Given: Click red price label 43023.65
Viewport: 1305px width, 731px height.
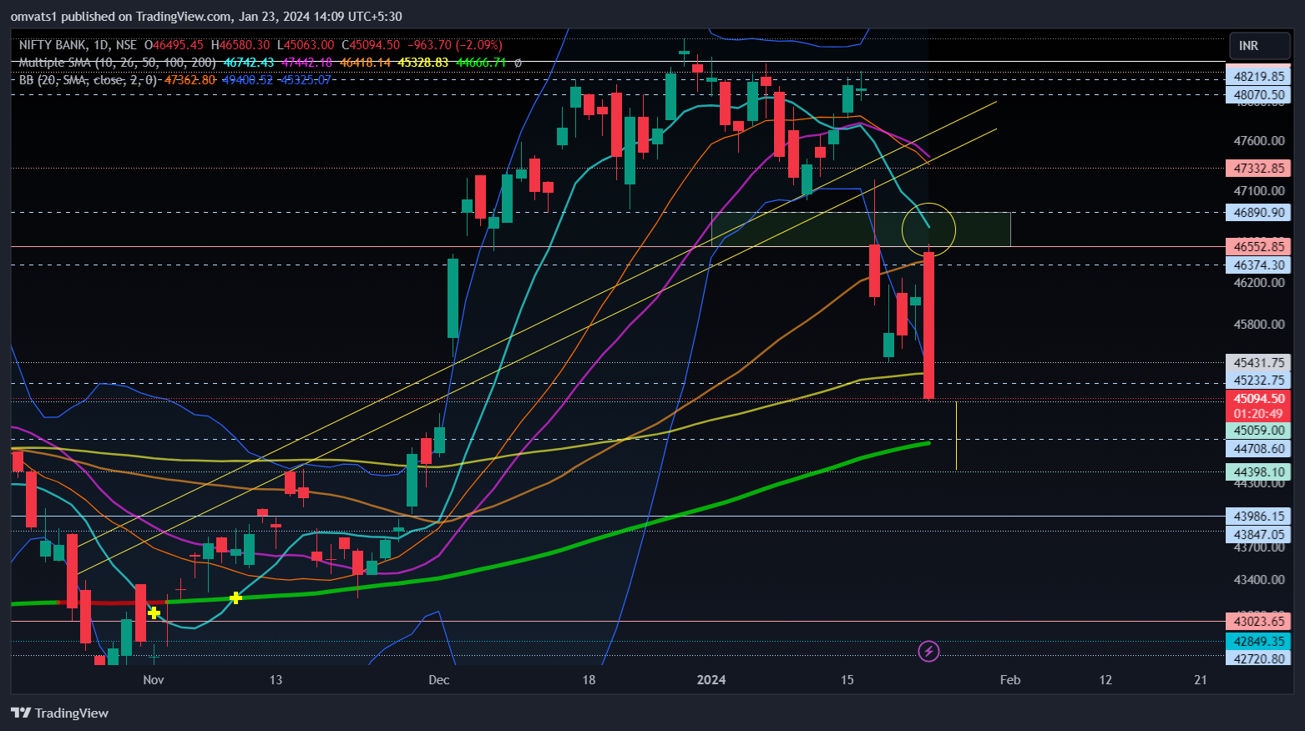Looking at the screenshot, I should 1259,621.
